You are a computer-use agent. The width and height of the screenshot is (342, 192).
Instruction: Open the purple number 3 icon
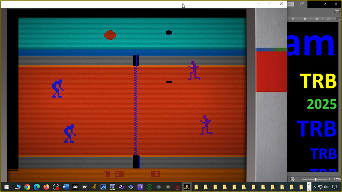(x=140, y=187)
